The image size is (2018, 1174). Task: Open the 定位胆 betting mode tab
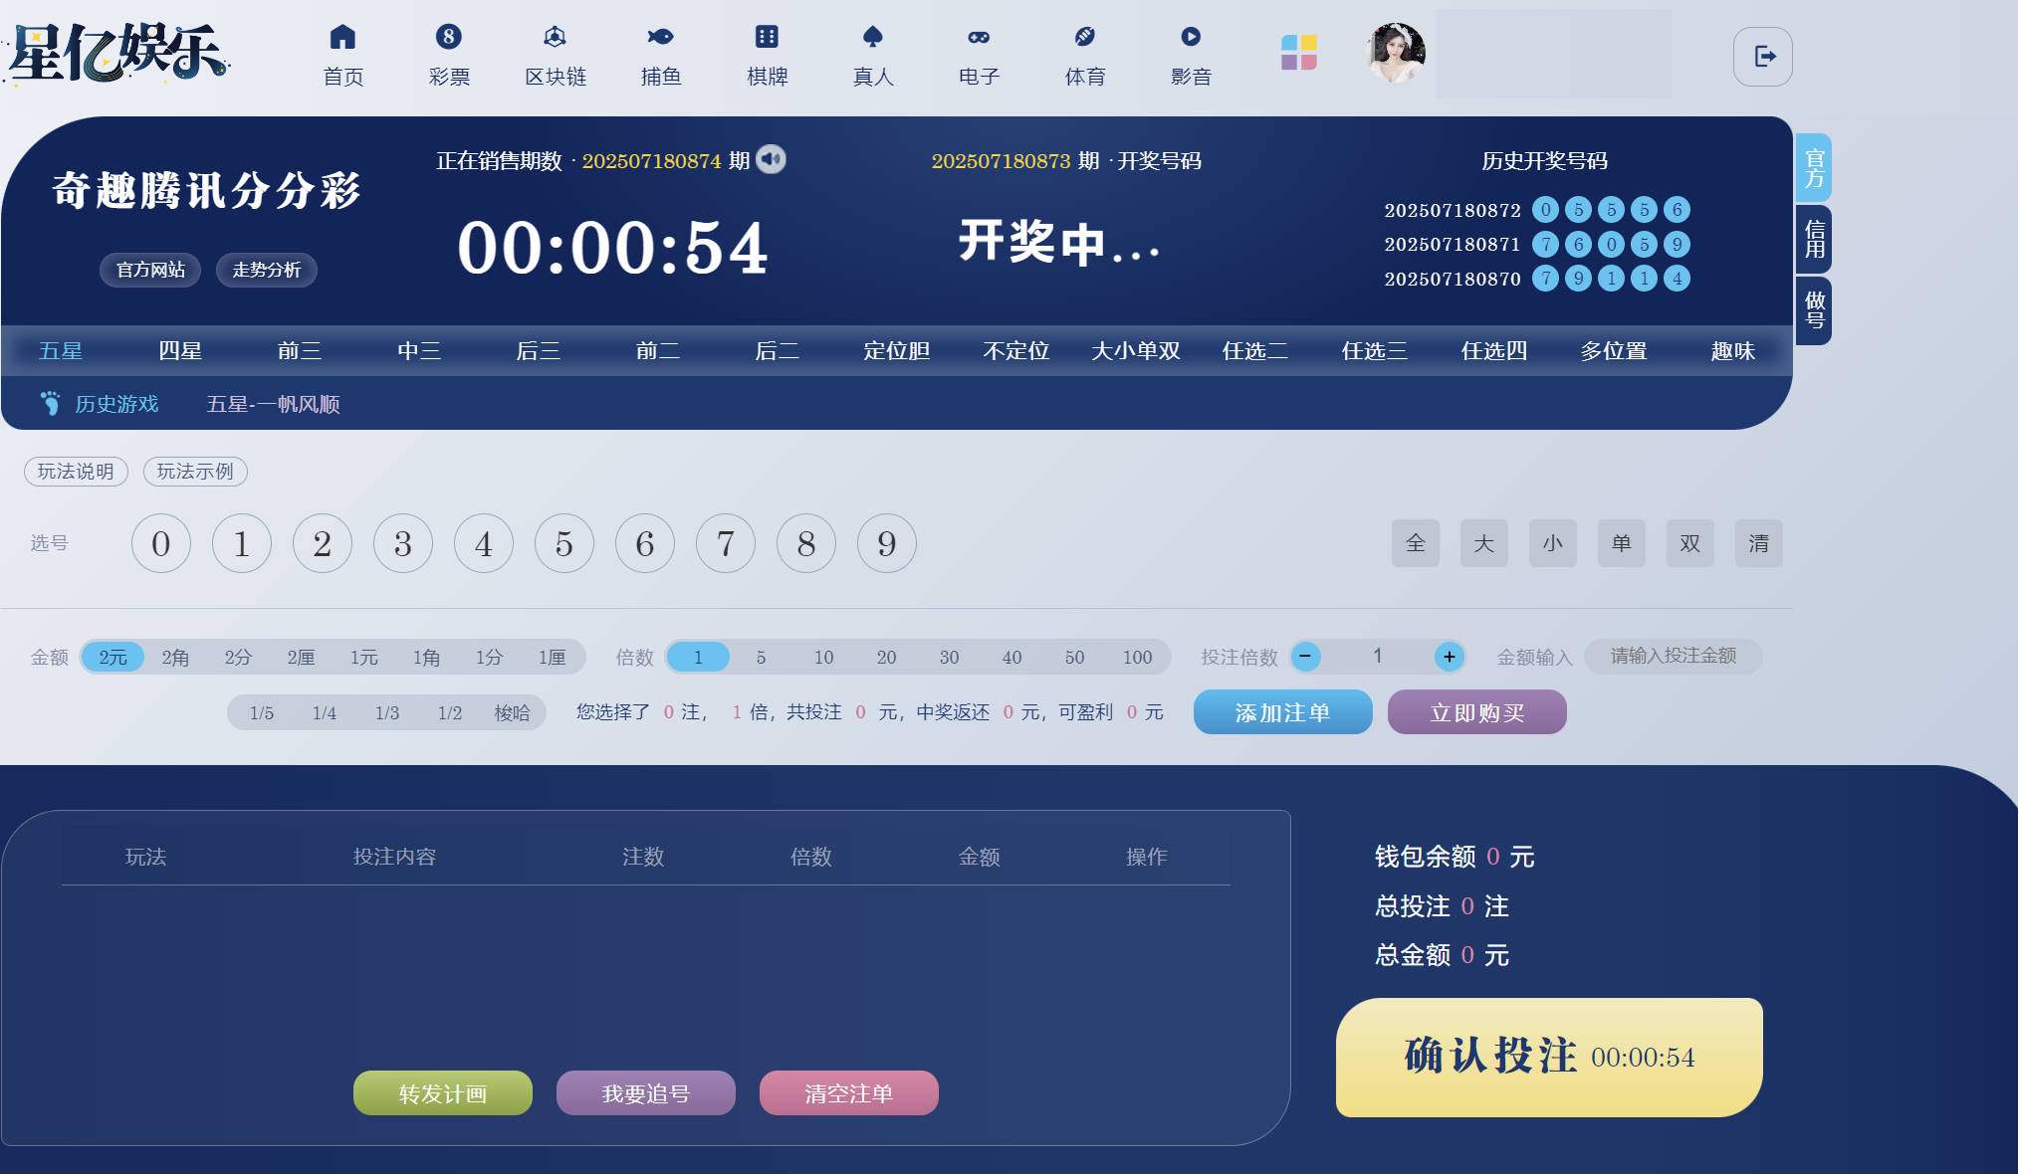coord(895,350)
